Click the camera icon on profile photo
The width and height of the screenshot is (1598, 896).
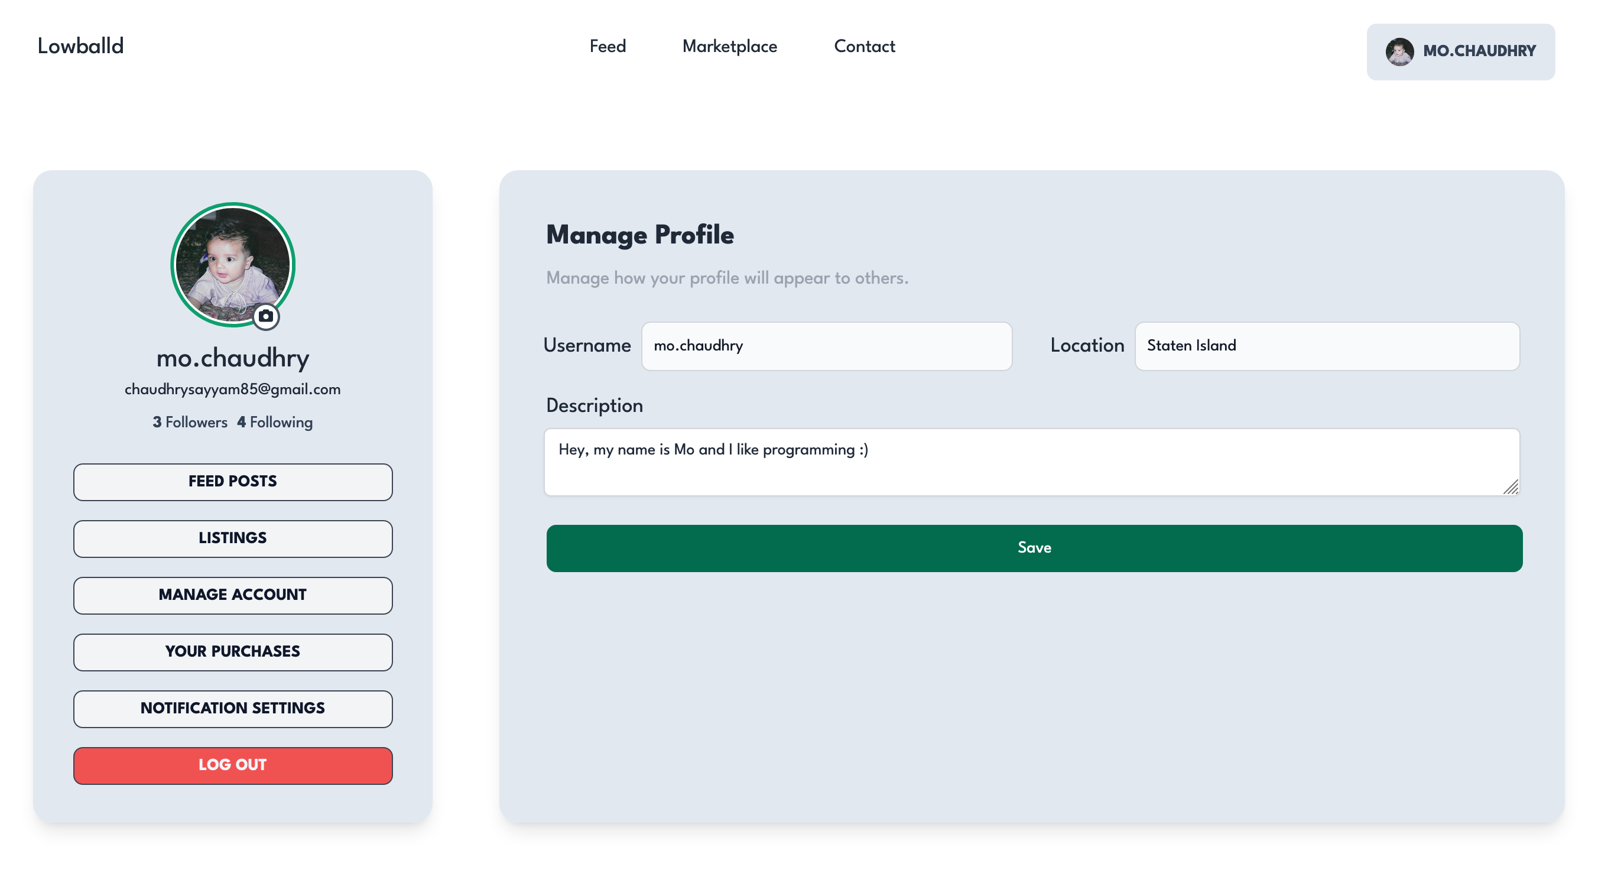(265, 316)
